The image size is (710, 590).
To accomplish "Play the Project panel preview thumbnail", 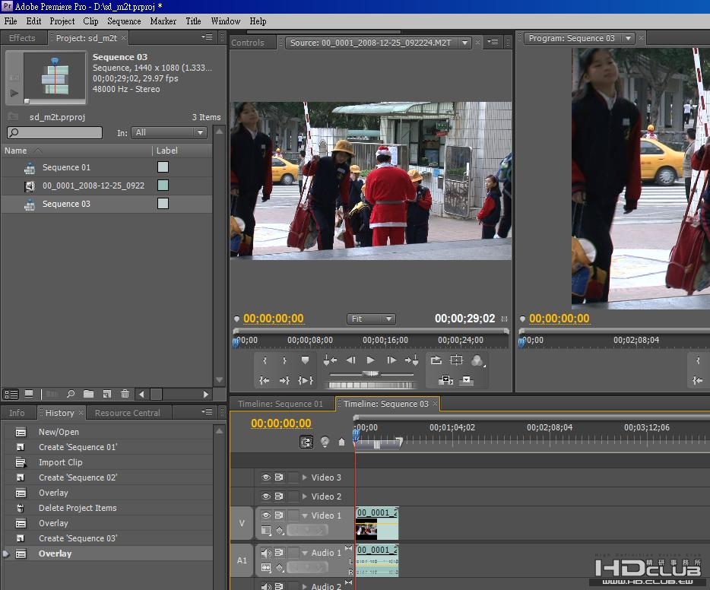I will pos(14,93).
